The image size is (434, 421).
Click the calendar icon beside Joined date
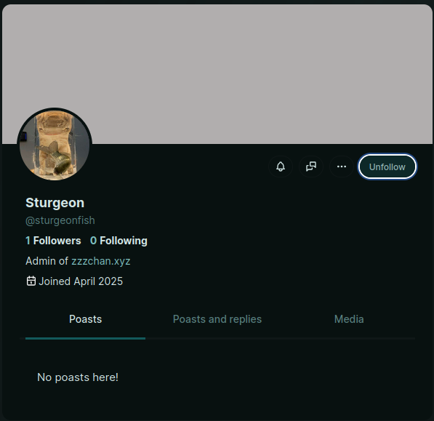pos(31,281)
